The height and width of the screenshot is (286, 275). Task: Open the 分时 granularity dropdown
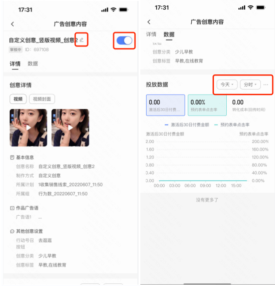250,84
